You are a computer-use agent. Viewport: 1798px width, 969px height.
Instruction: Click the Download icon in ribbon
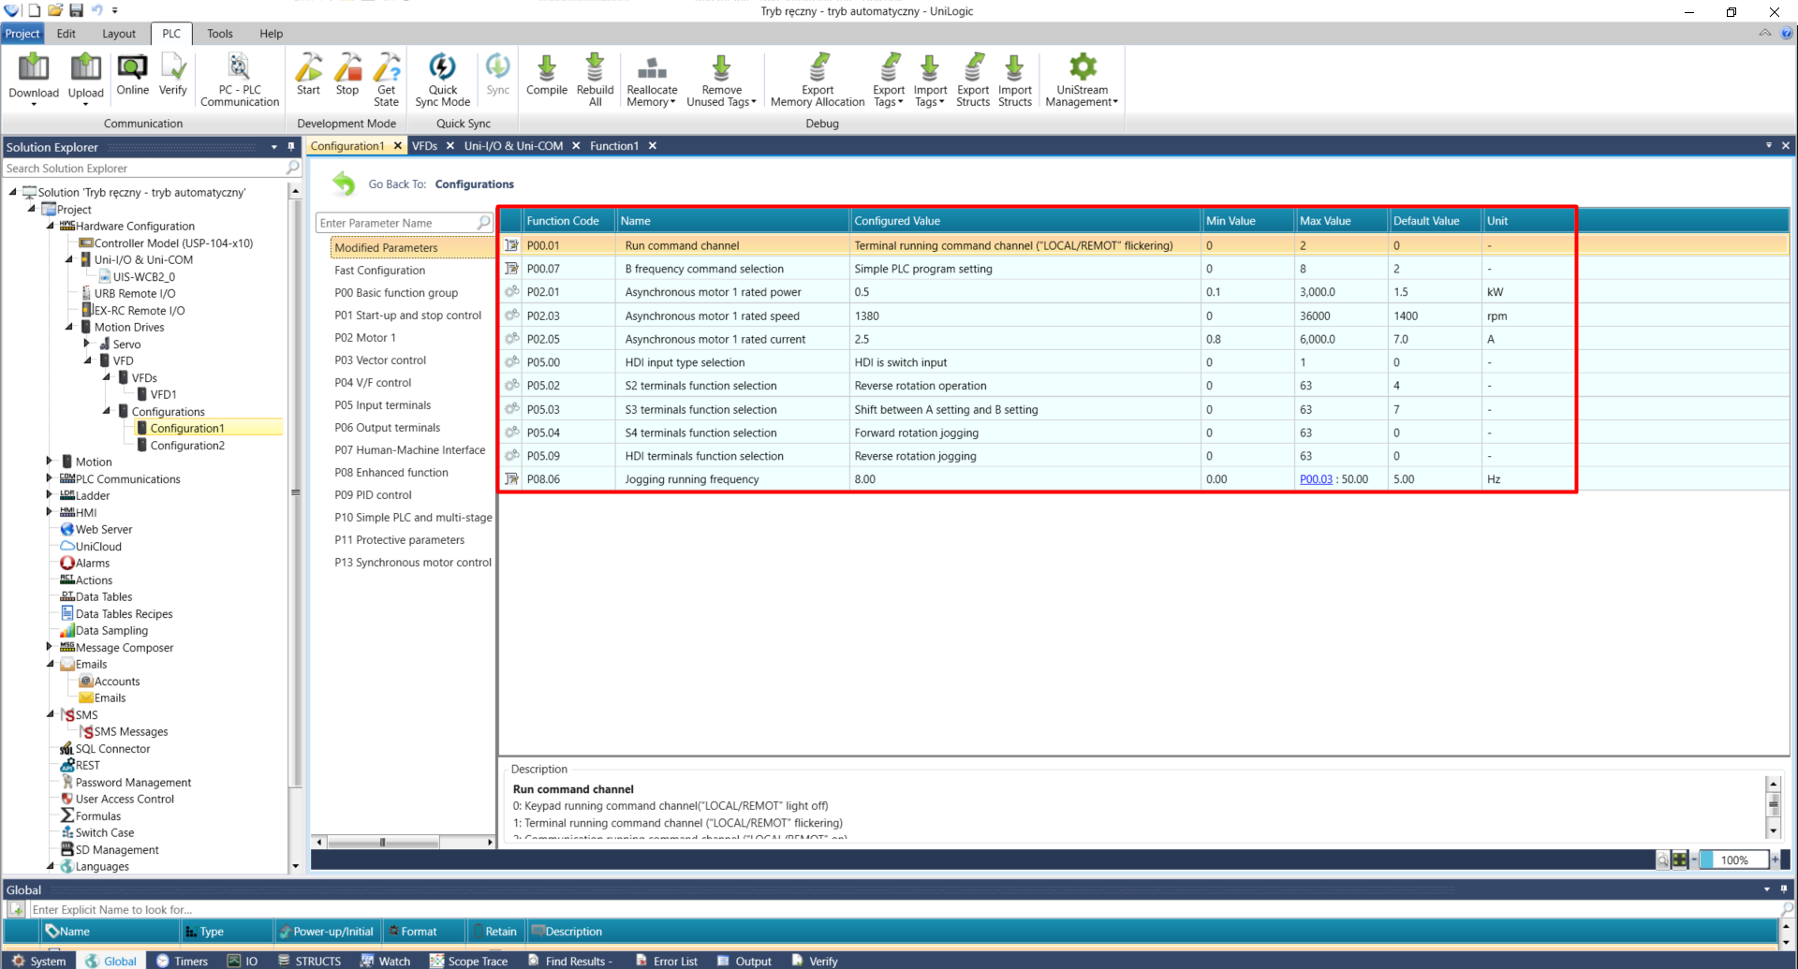(34, 77)
